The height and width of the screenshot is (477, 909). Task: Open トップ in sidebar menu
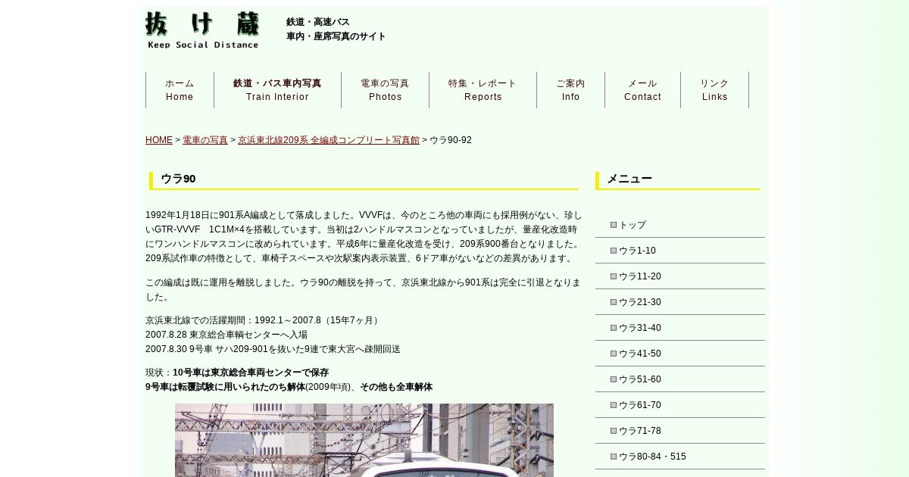680,225
